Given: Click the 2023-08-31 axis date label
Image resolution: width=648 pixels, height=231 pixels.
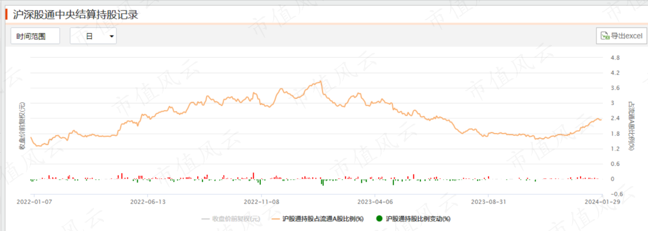Looking at the screenshot, I should click(x=488, y=202).
